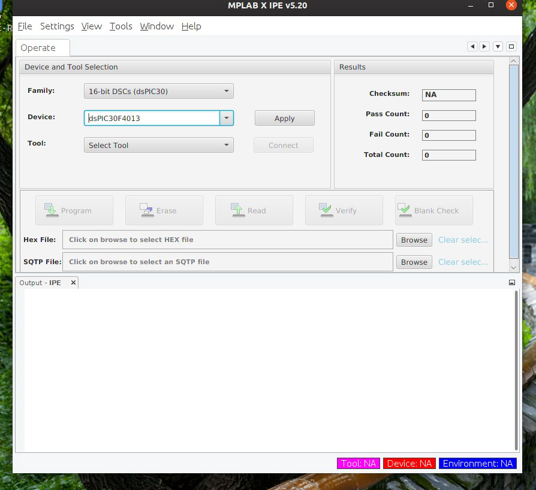Viewport: 536px width, 490px height.
Task: Click the Connect button
Action: coord(284,145)
